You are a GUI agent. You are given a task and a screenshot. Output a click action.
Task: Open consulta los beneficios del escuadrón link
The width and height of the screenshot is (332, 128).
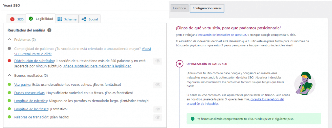point(235,101)
